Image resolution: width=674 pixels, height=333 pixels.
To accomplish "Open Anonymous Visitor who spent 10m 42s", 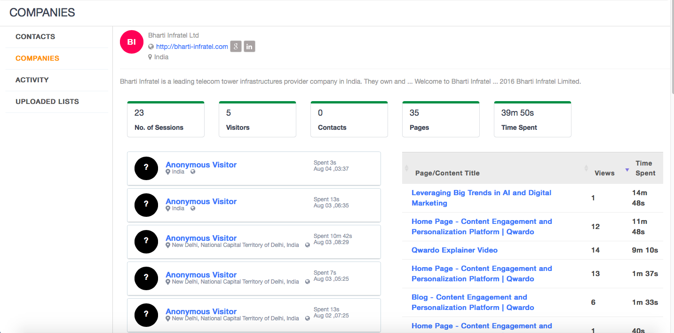I will tap(201, 238).
